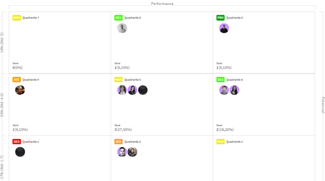Select the dark avatar in Quadrante 1

[x=20, y=152]
